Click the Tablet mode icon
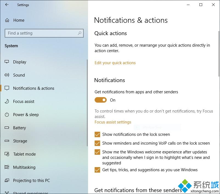 click(7, 154)
